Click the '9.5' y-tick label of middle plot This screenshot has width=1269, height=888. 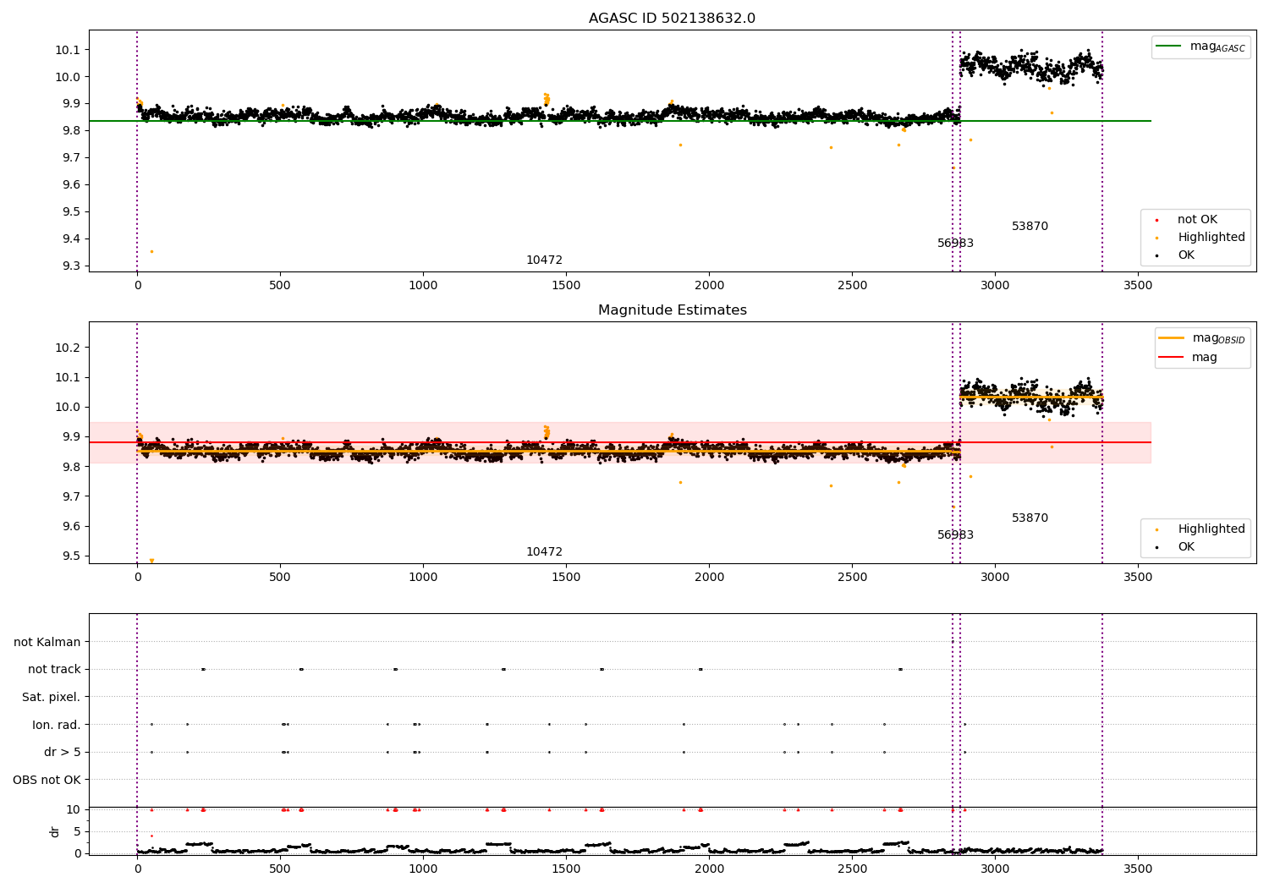coord(71,556)
